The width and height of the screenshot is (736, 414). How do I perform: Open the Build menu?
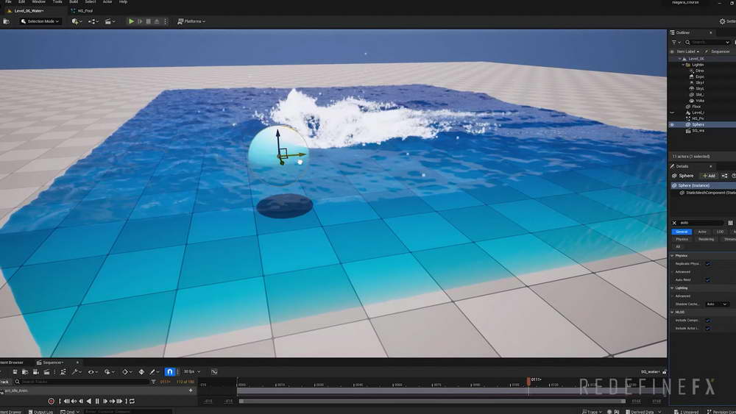point(74,2)
